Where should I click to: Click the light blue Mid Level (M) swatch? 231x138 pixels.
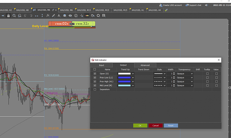point(124,85)
